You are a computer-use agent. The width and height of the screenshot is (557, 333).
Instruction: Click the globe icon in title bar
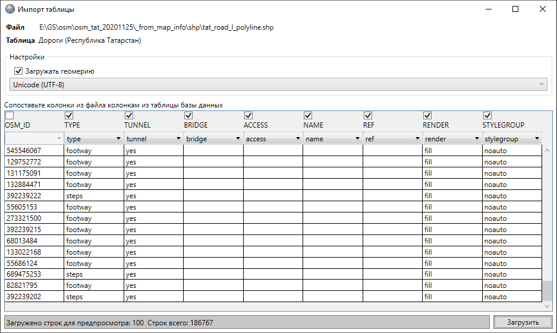pyautogui.click(x=10, y=9)
